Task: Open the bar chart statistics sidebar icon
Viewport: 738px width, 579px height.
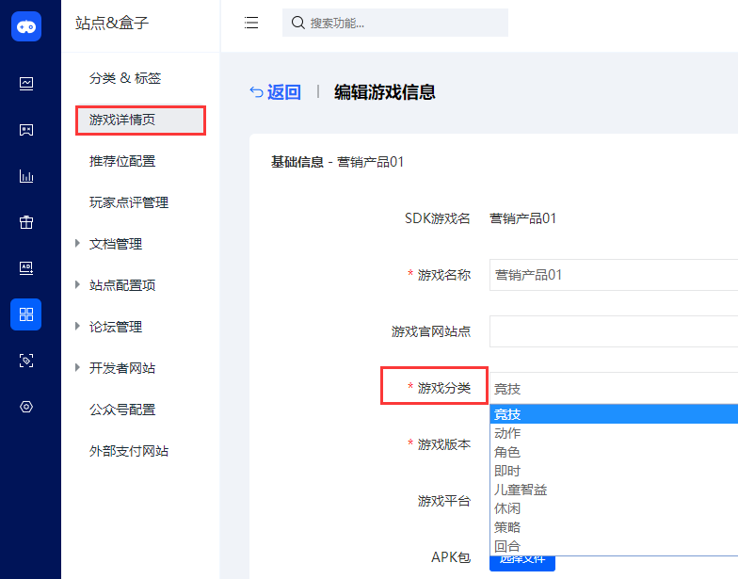Action: click(x=26, y=176)
